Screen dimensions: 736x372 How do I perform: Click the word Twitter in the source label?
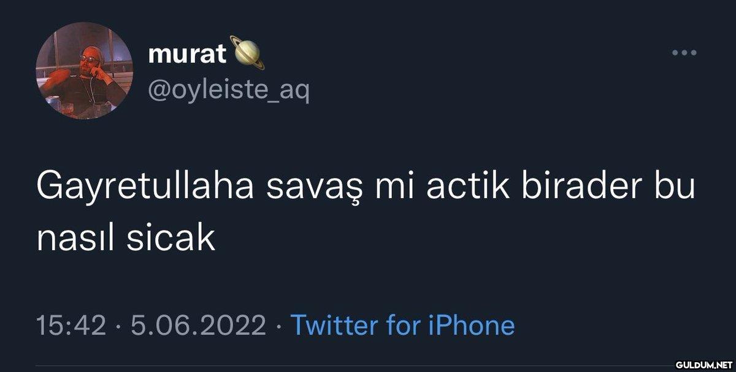334,325
